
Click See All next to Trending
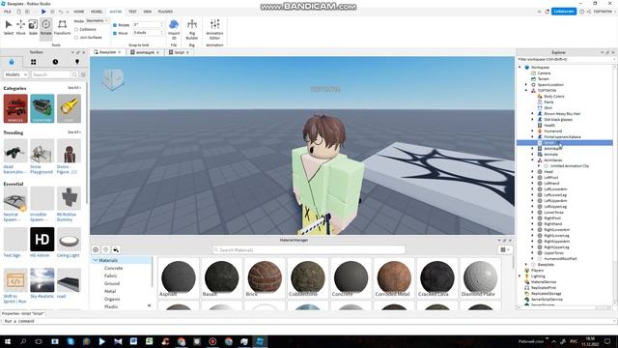(73, 132)
